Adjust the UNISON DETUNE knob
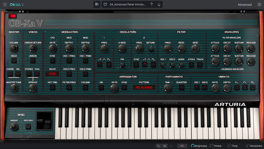 pyautogui.click(x=33, y=48)
